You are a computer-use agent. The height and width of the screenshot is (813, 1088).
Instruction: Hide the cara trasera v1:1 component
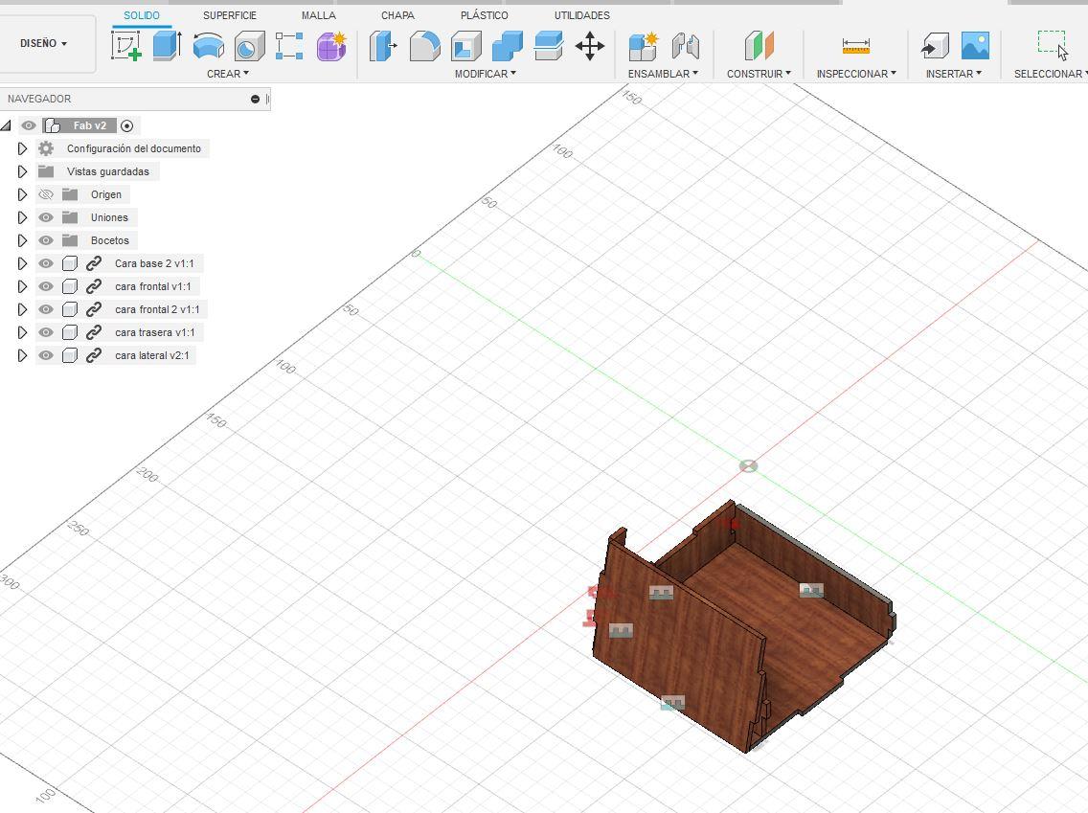[x=46, y=332]
